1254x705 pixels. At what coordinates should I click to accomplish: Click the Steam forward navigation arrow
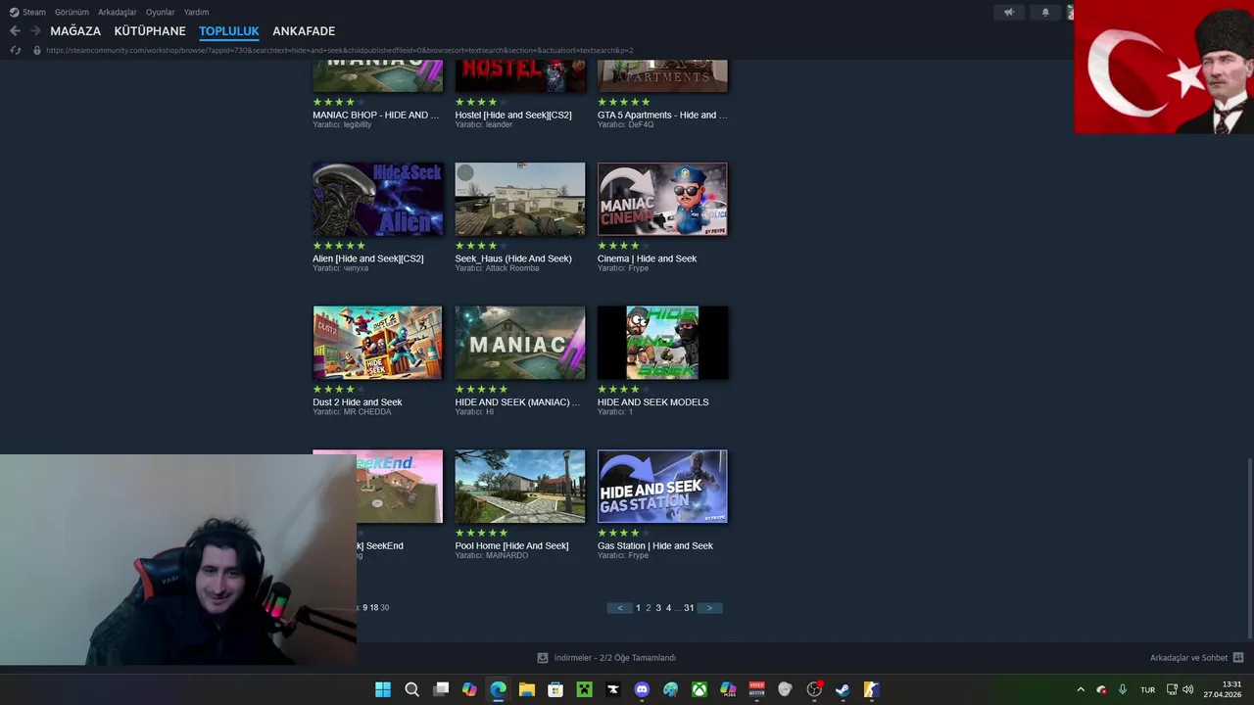35,31
